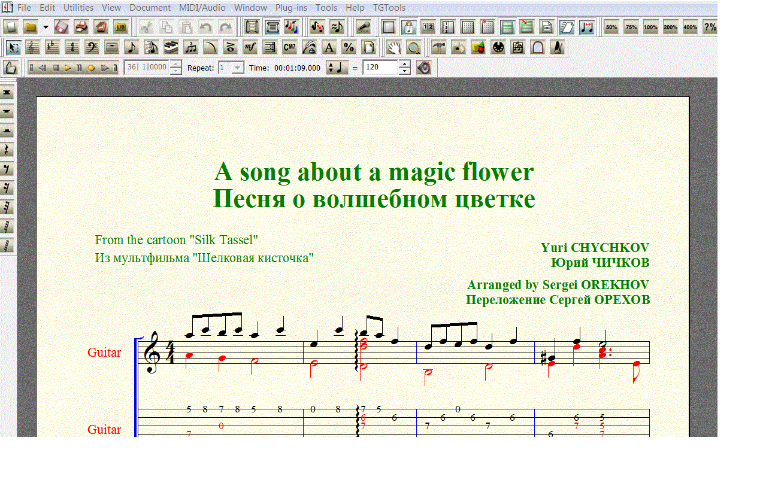
Task: Toggle the note spacing icon with red arrows
Action: tap(586, 27)
